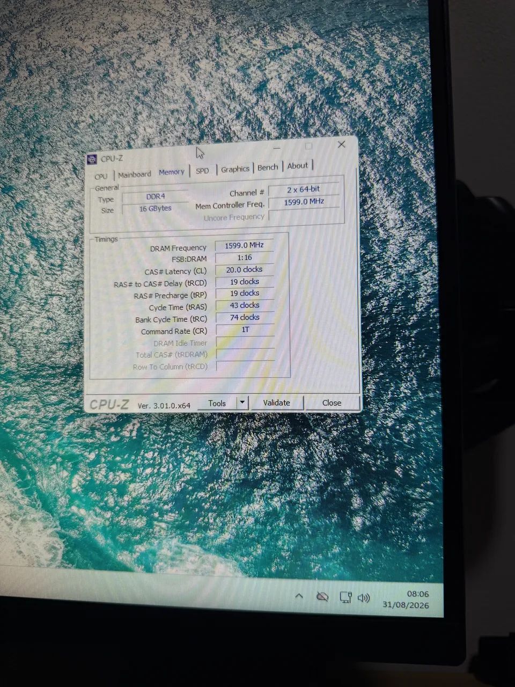
Task: Open the network tray icon
Action: (346, 597)
